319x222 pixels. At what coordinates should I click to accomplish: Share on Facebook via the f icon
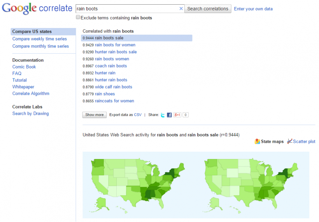pos(169,115)
